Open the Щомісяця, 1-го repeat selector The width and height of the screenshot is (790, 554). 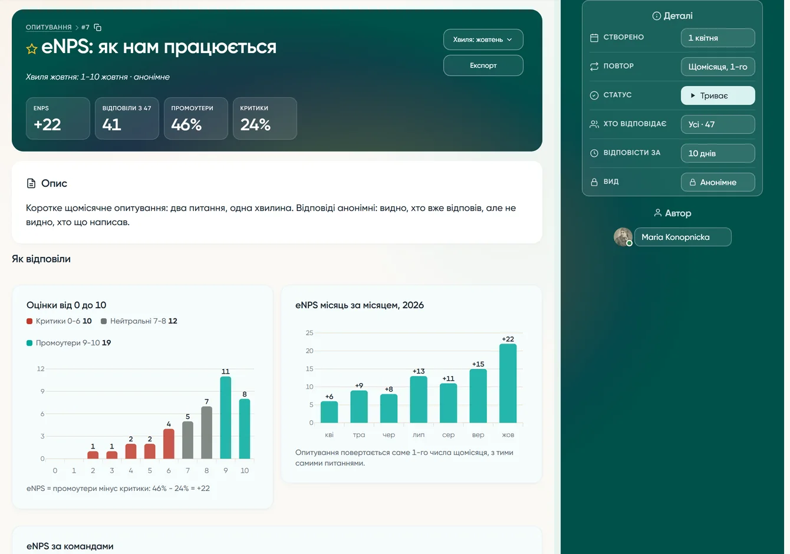[x=718, y=67]
